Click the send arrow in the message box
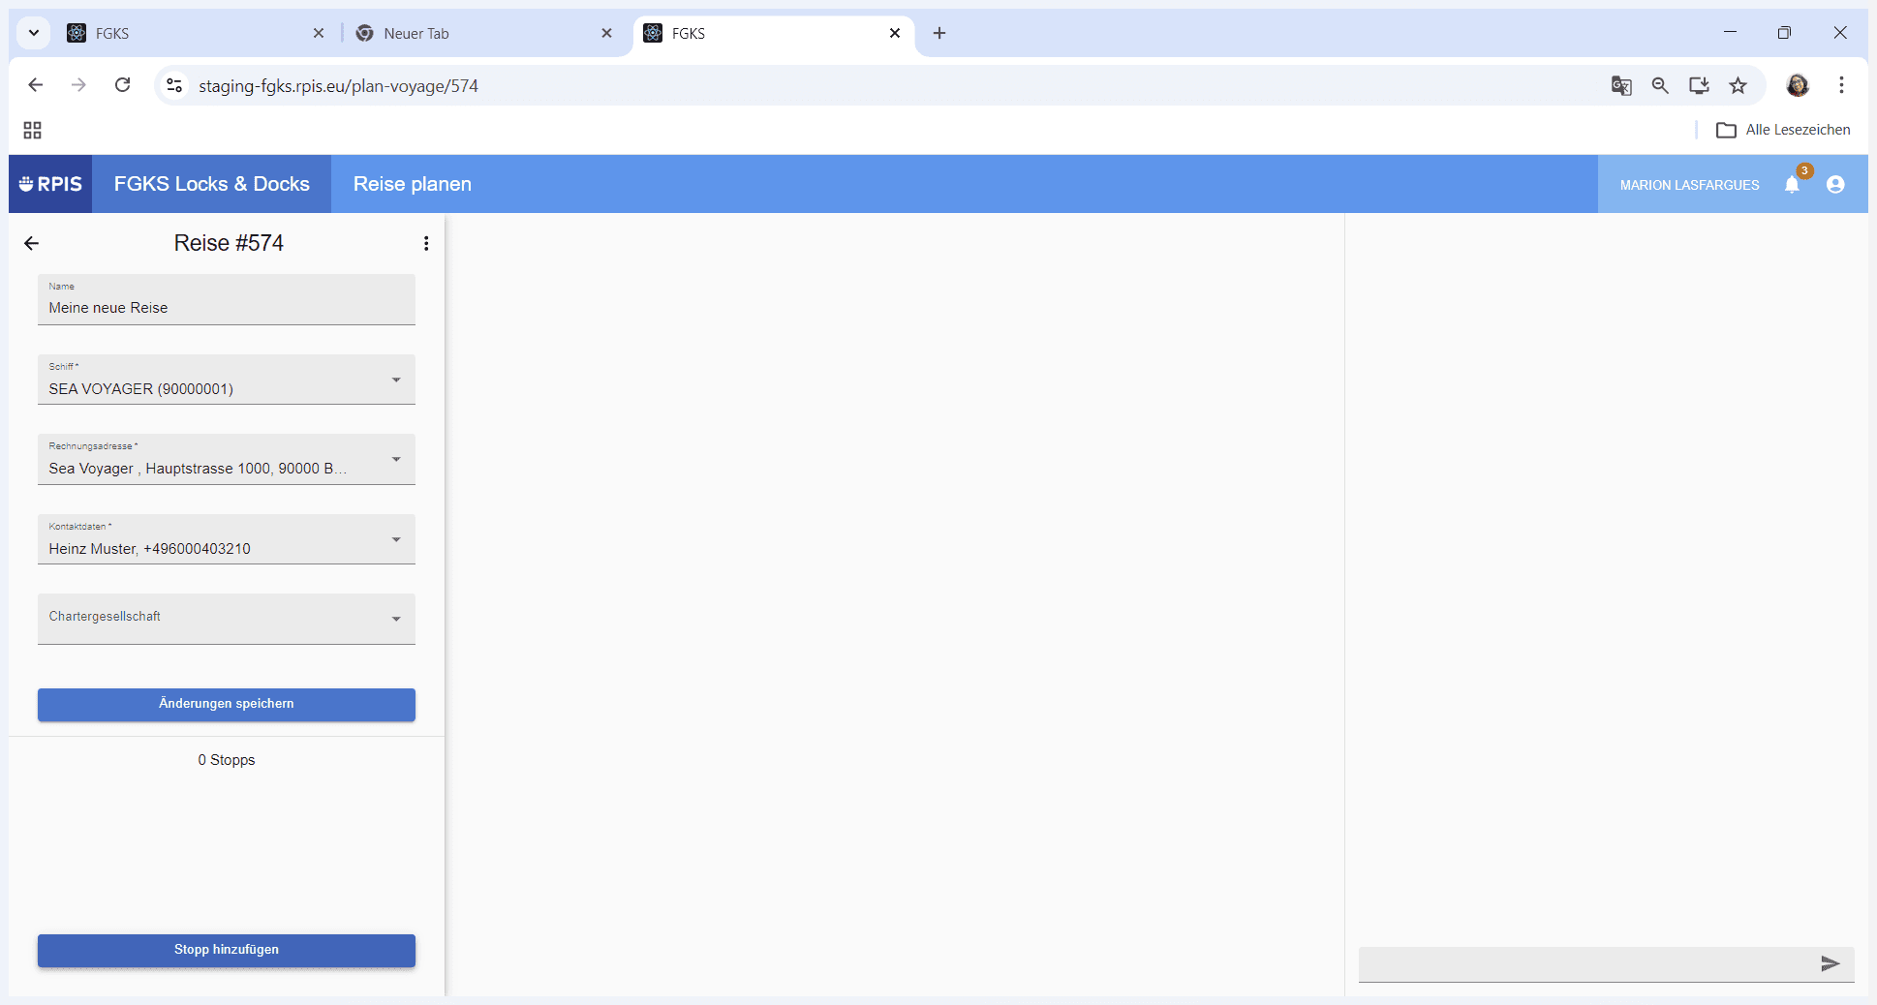The height and width of the screenshot is (1005, 1877). [x=1830, y=963]
